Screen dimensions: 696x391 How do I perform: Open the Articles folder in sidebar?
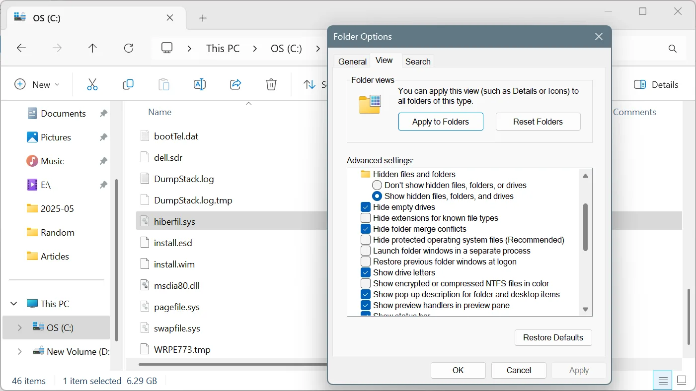(55, 256)
